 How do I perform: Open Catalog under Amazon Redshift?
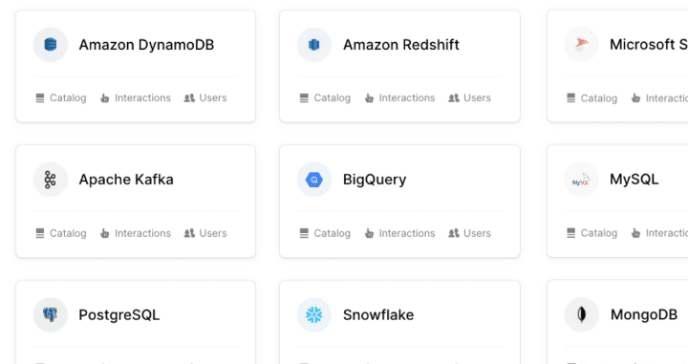point(325,97)
